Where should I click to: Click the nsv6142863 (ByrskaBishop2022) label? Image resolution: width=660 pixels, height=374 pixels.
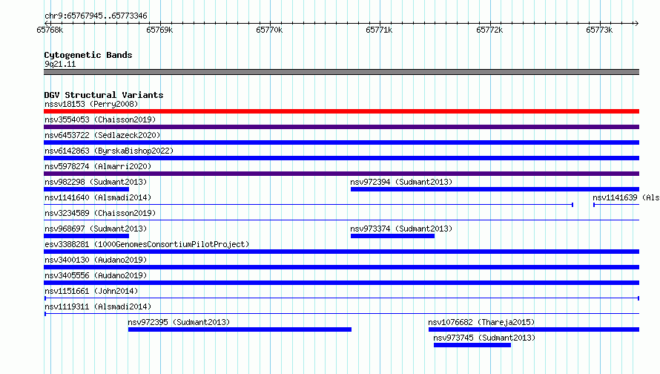(x=109, y=151)
